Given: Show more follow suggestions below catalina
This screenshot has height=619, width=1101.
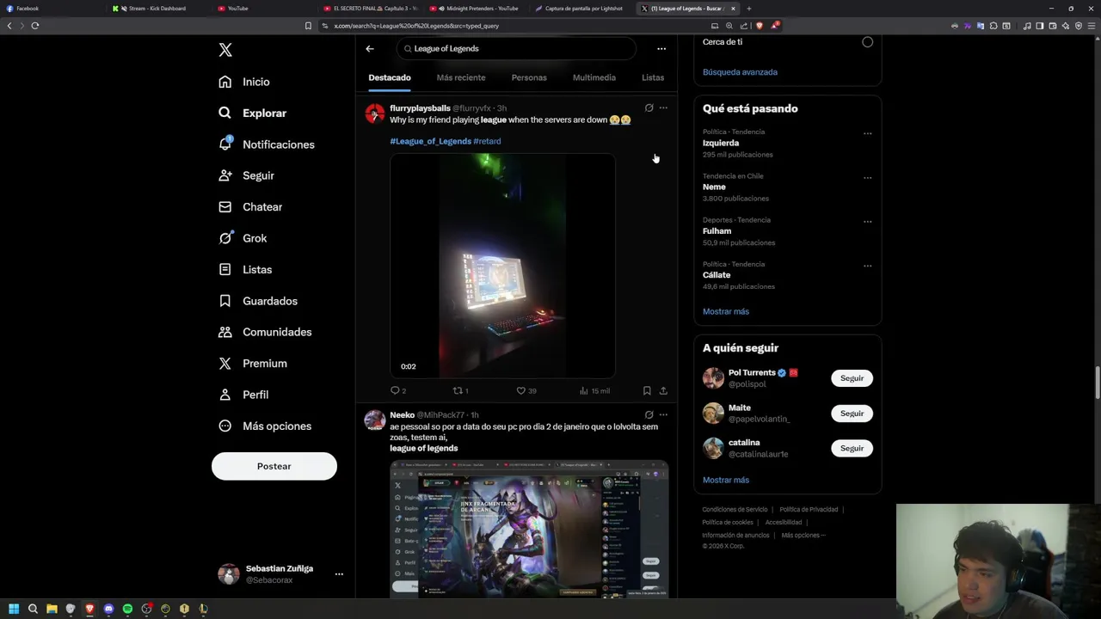Looking at the screenshot, I should [x=726, y=480].
